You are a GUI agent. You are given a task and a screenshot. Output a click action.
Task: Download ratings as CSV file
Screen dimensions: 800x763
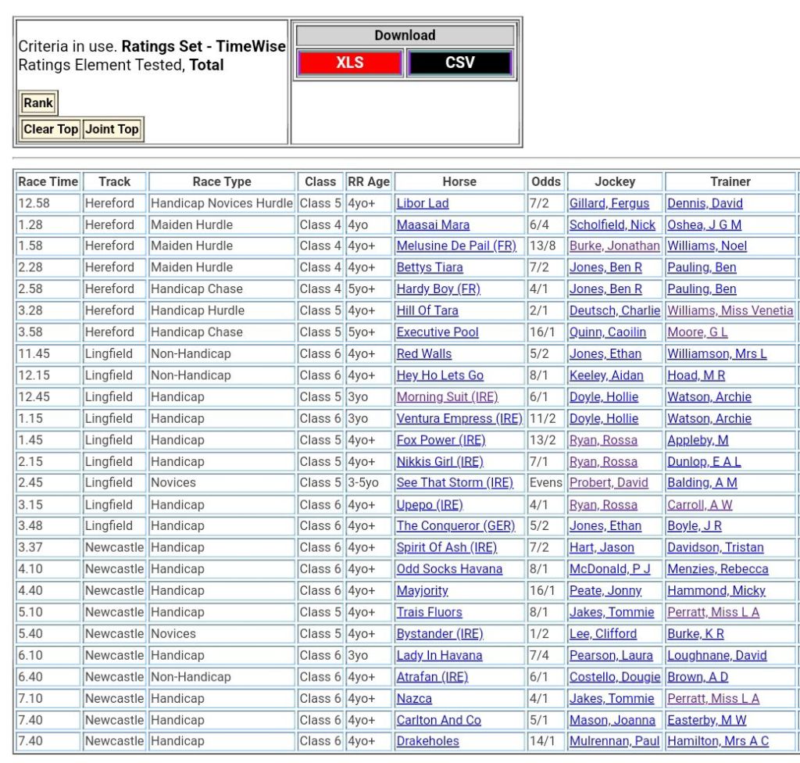459,63
